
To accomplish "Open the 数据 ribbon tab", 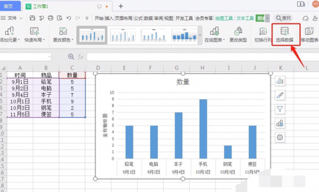I will 149,18.
